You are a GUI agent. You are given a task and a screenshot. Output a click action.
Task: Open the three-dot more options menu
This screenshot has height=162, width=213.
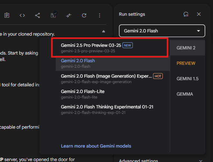tap(100, 15)
